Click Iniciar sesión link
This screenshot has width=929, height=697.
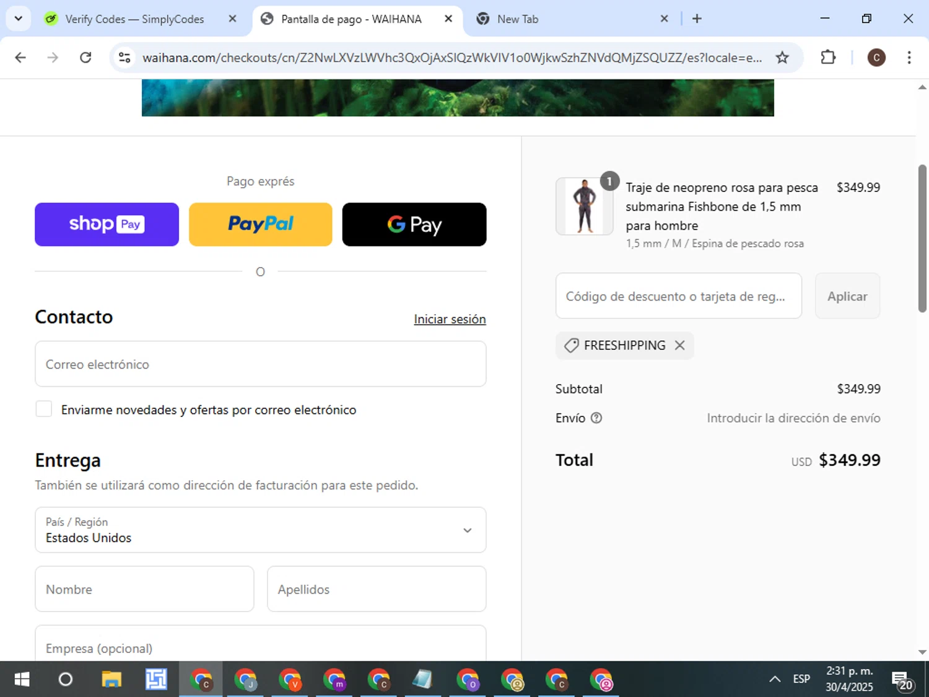pos(450,319)
